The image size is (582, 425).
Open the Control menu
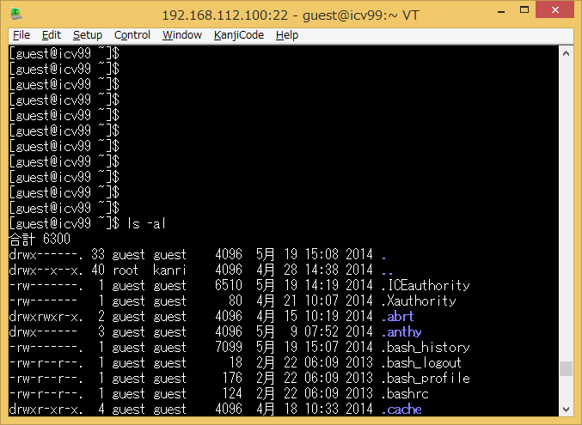pos(132,35)
